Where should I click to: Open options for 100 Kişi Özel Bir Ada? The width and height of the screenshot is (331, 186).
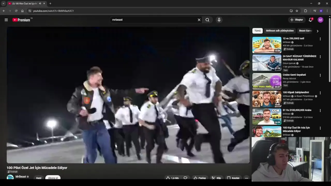click(x=320, y=128)
